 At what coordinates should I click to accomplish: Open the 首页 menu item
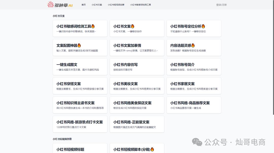click(84, 5)
